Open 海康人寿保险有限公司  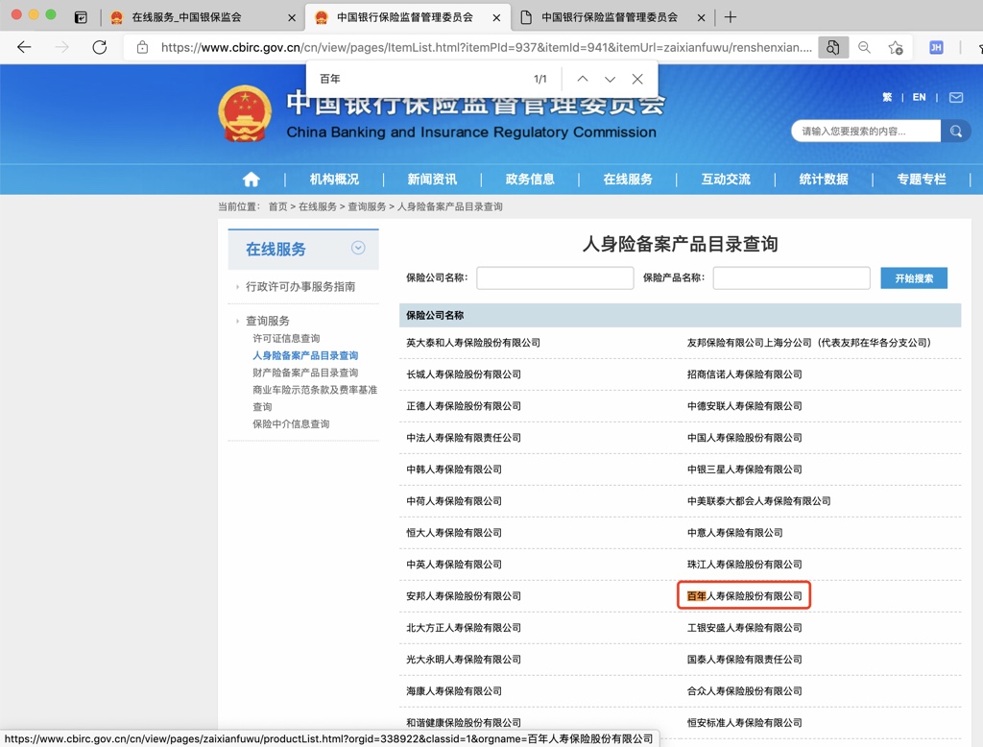pos(454,691)
